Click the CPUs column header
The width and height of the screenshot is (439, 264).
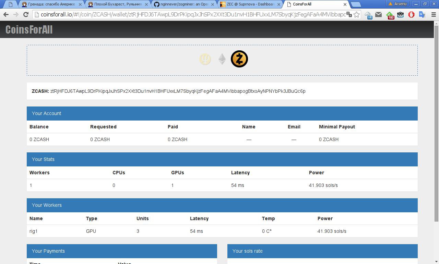(x=119, y=173)
